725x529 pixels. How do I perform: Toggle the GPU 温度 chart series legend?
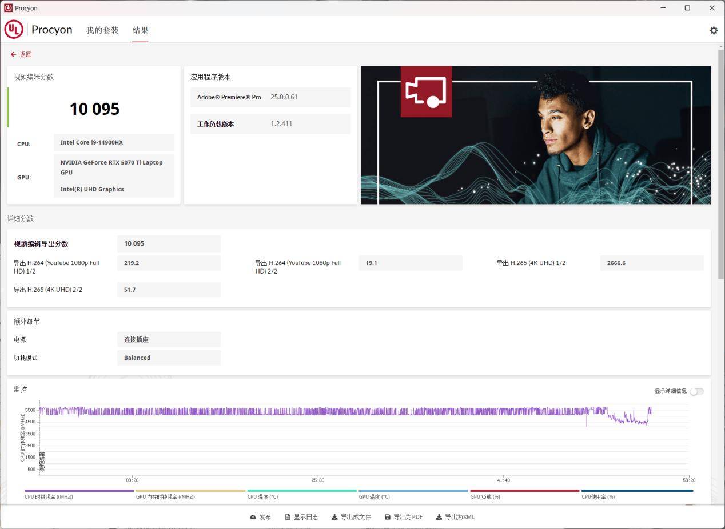pyautogui.click(x=375, y=496)
